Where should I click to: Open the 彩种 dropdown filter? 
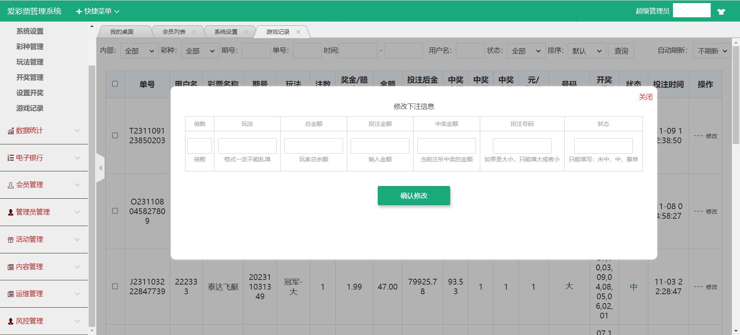click(200, 51)
